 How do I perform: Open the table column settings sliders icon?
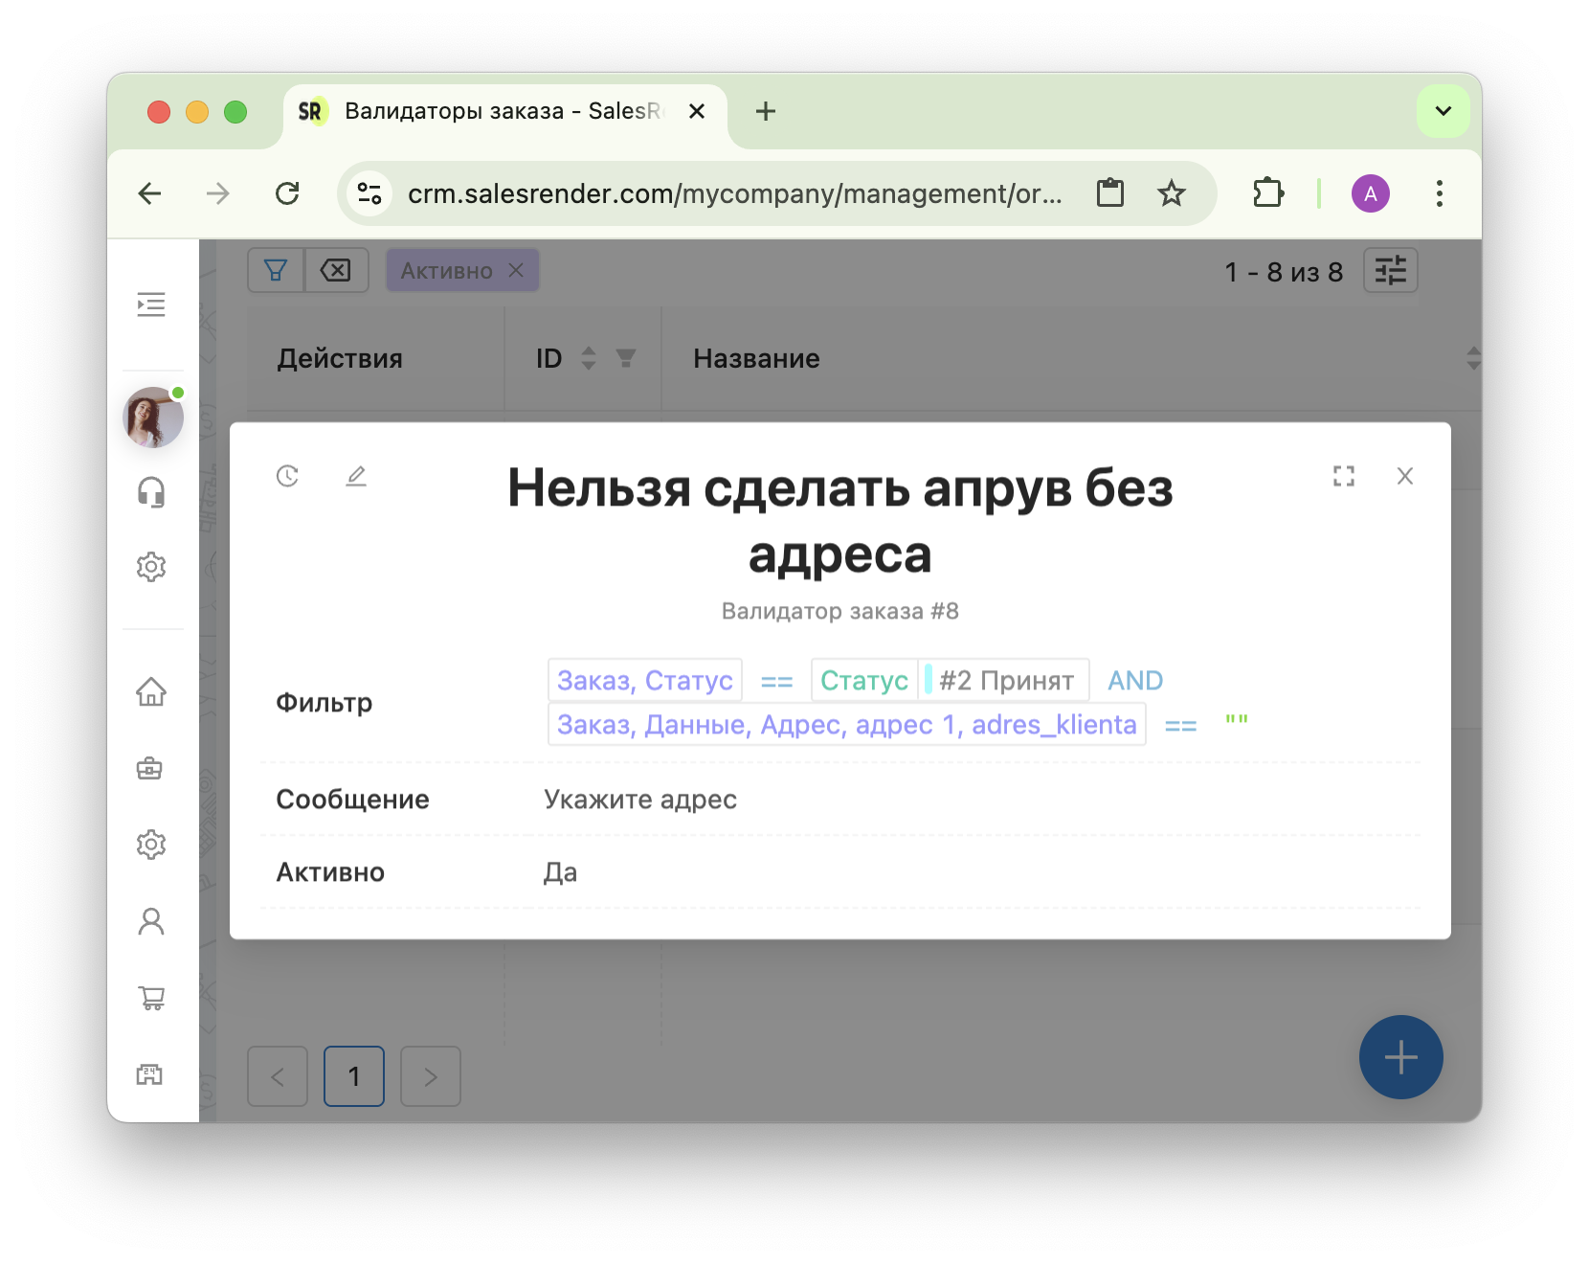[x=1391, y=271]
